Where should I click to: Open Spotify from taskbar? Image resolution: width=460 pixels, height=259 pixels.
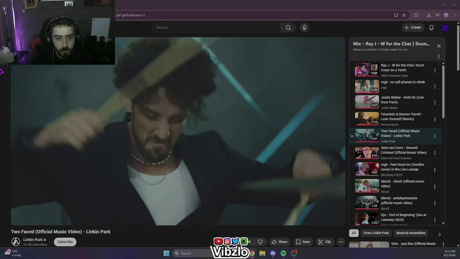pos(283,253)
